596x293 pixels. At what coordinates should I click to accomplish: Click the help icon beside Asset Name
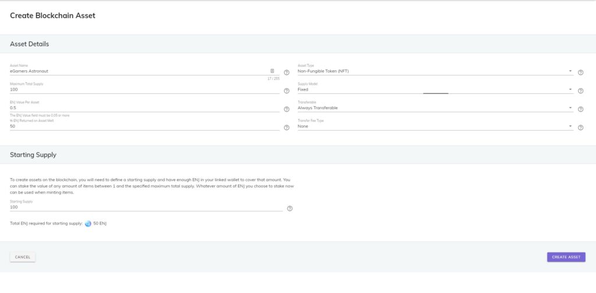(x=286, y=73)
